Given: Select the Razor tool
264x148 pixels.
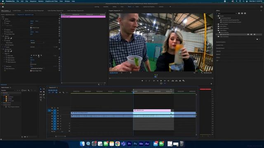Looking at the screenshot, I should click(x=44, y=92).
